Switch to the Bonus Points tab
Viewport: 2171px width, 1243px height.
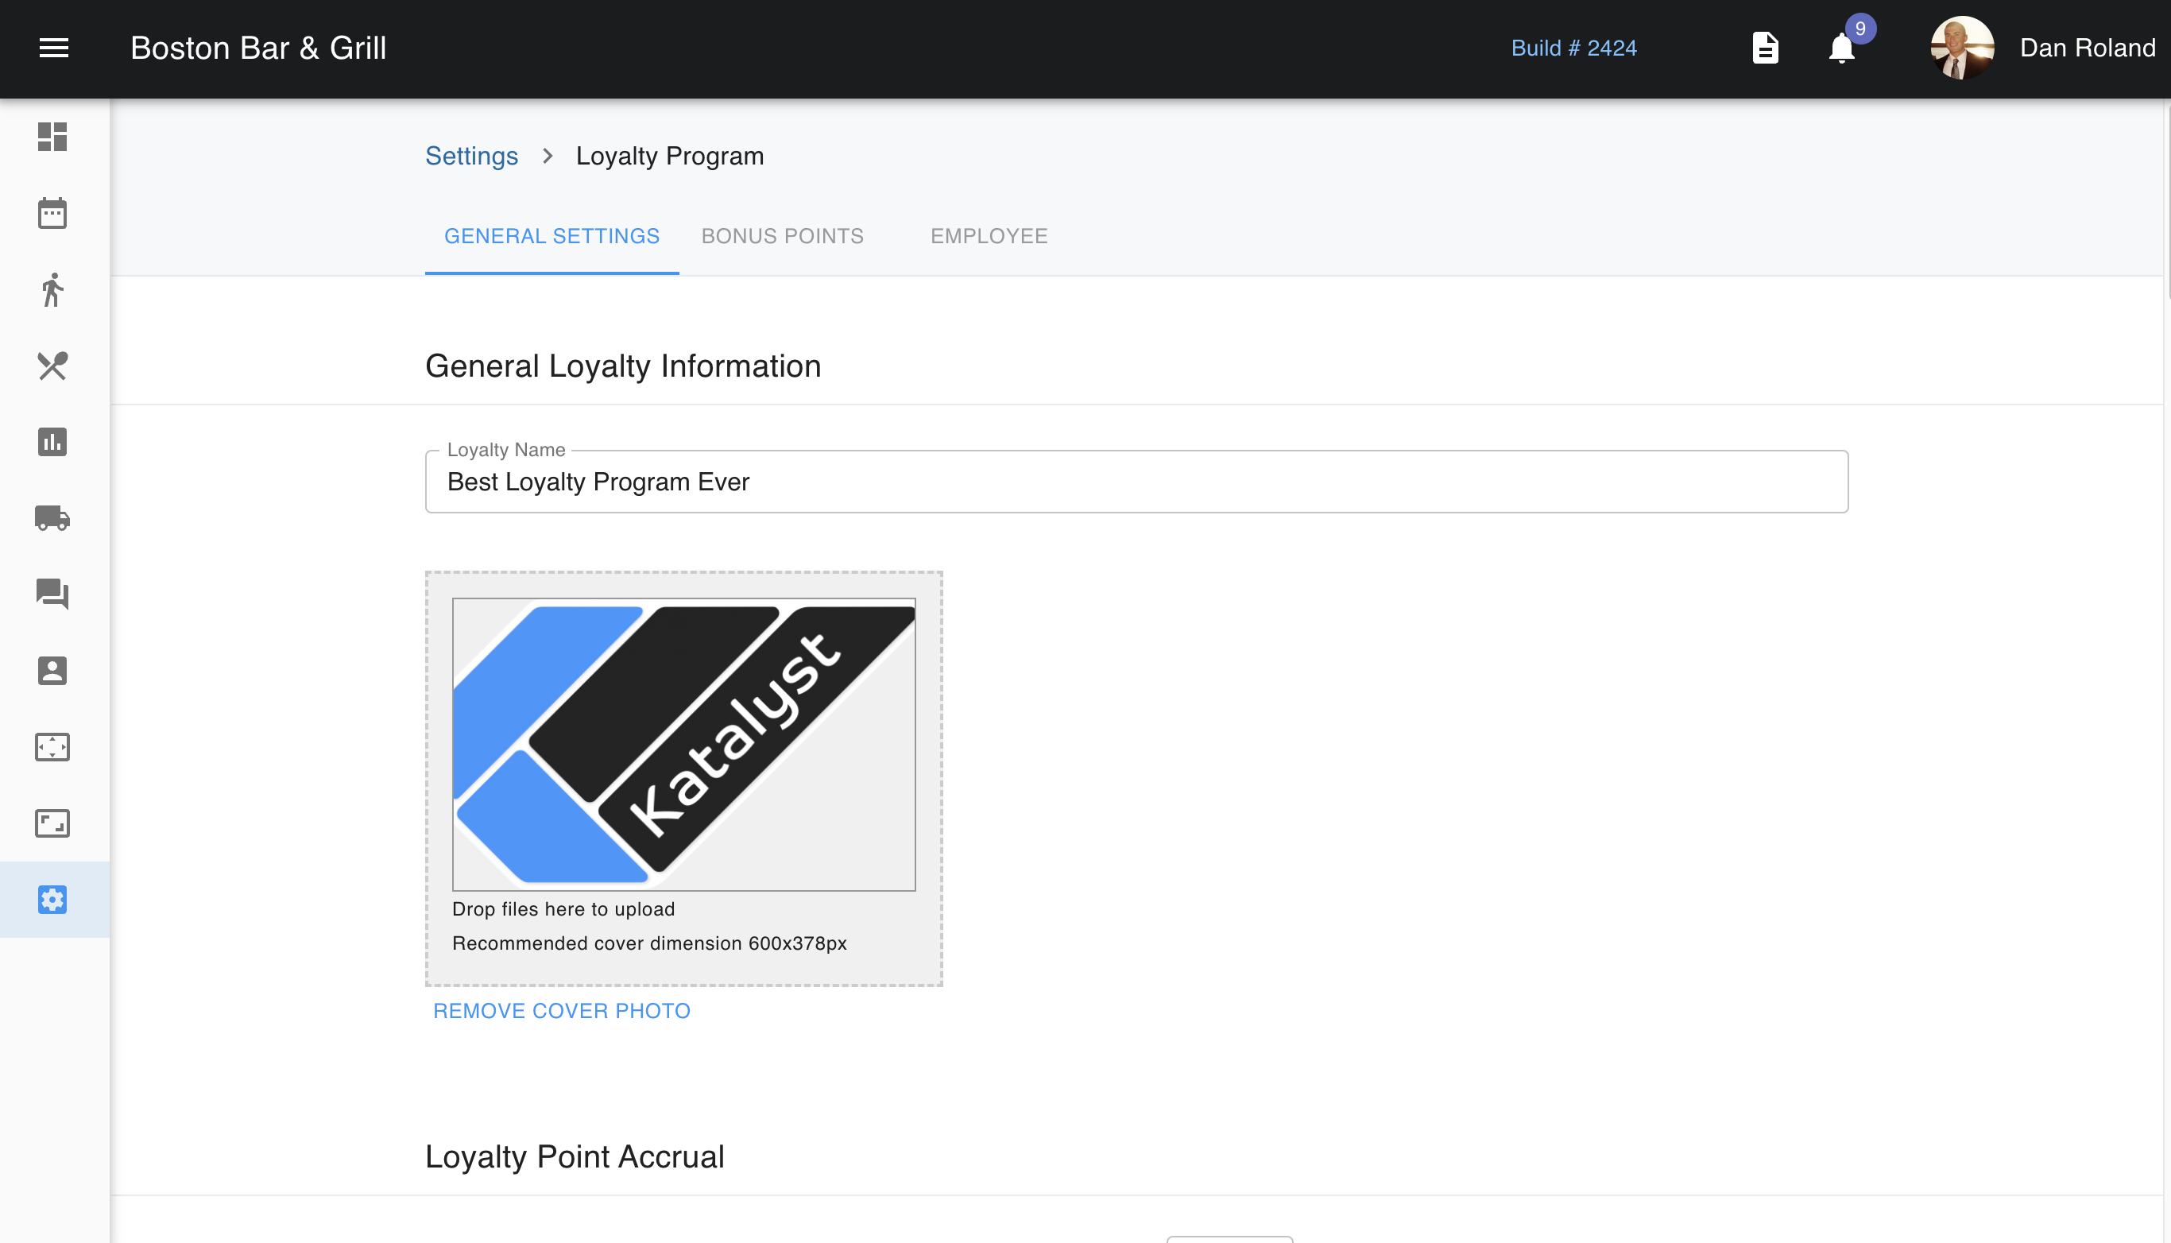coord(782,235)
